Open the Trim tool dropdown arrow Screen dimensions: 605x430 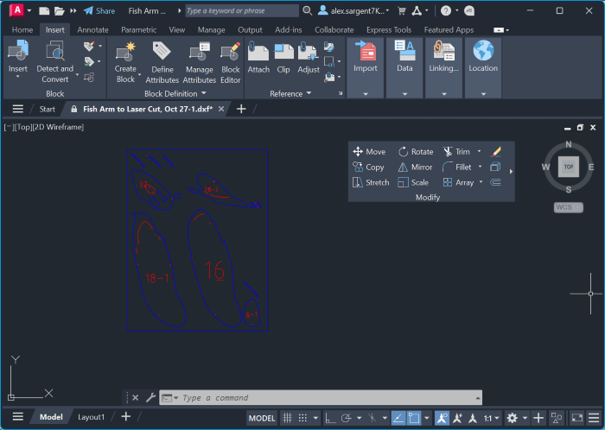coord(480,152)
